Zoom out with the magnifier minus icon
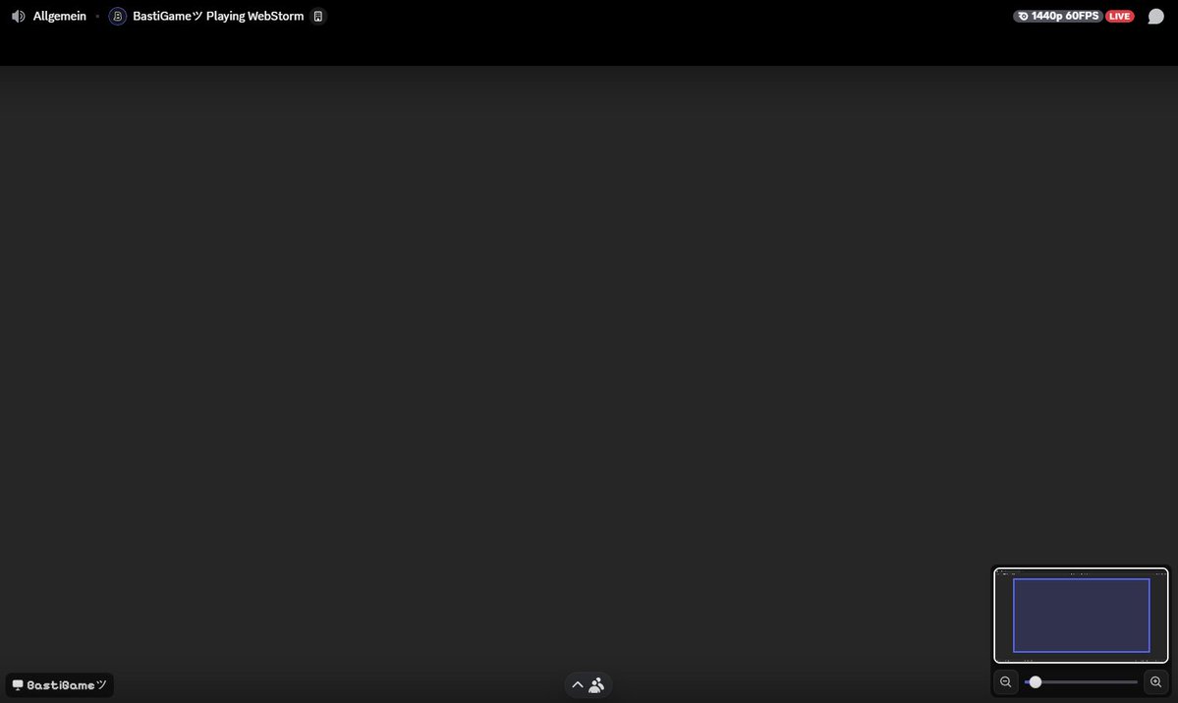 coord(1006,682)
